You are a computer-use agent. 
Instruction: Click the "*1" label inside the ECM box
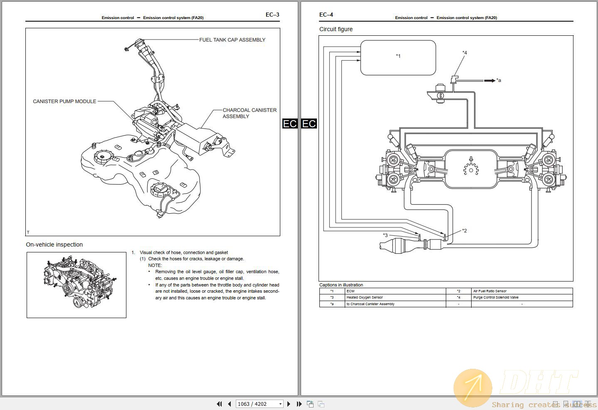398,56
